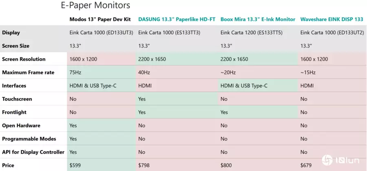Click the $800 Boox Mira price cell
Screen dimensions: 367x171
tap(258, 165)
